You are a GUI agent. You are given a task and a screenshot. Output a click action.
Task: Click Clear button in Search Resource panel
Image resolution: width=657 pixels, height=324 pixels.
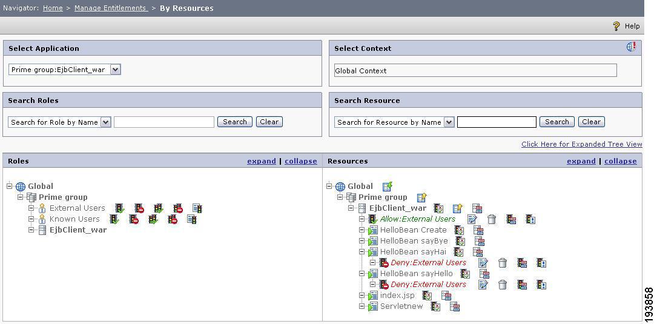click(592, 122)
